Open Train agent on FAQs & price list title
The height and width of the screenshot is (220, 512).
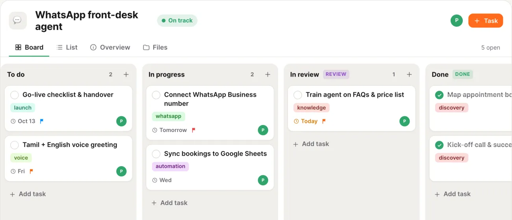click(355, 95)
